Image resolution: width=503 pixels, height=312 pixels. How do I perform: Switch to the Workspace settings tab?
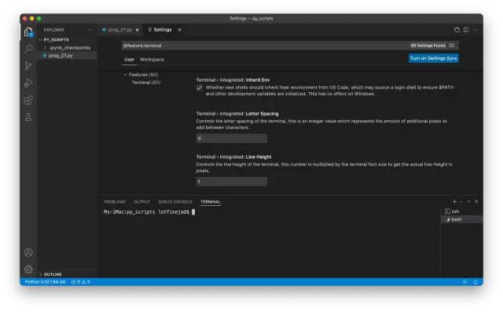[x=152, y=59]
